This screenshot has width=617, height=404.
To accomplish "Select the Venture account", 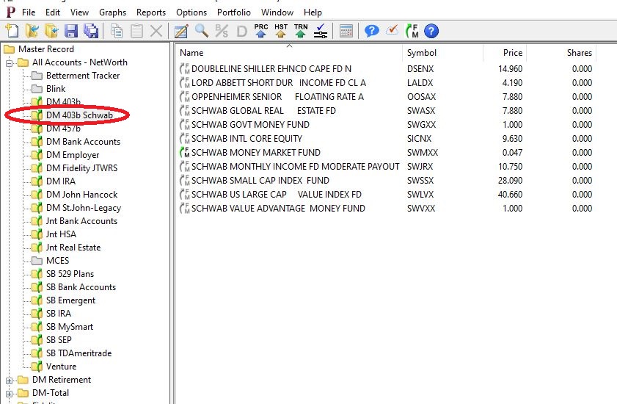I will 61,367.
